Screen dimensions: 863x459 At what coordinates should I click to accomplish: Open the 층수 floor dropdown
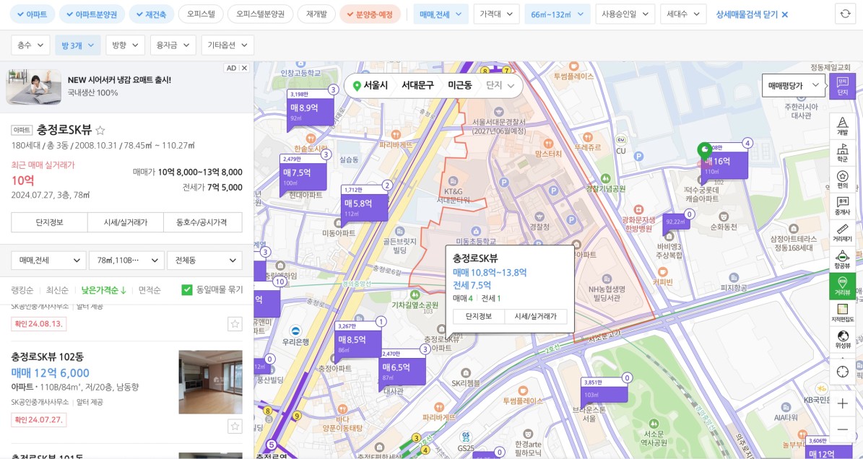coord(30,45)
